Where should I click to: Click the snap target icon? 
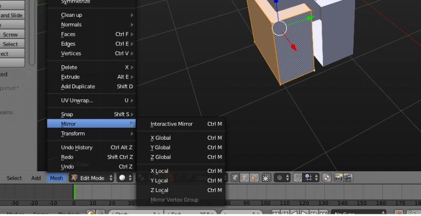327,178
